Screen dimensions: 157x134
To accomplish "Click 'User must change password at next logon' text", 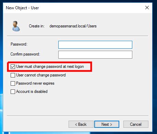I will click(x=50, y=66).
